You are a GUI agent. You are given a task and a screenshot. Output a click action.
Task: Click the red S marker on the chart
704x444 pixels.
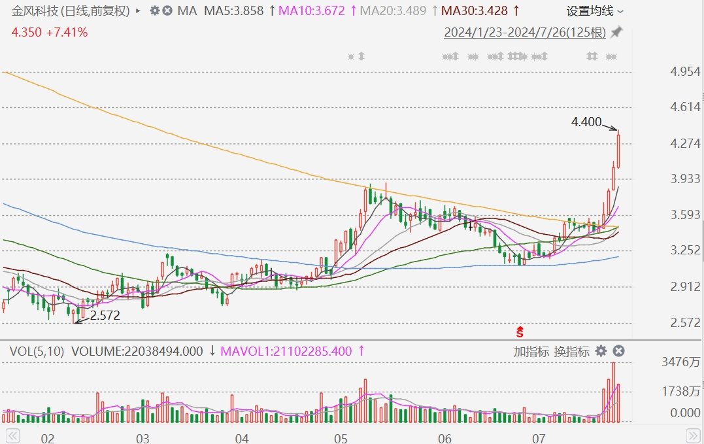coord(520,332)
